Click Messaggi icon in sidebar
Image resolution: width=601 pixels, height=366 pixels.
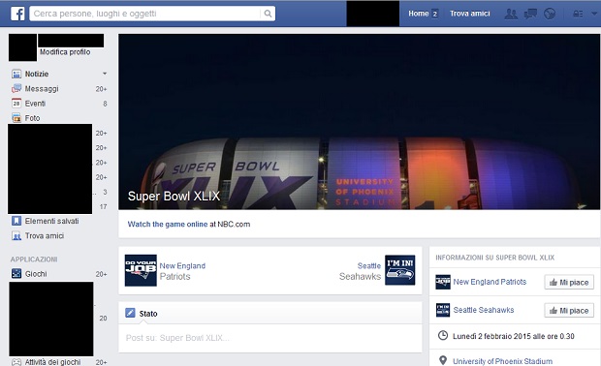click(16, 89)
